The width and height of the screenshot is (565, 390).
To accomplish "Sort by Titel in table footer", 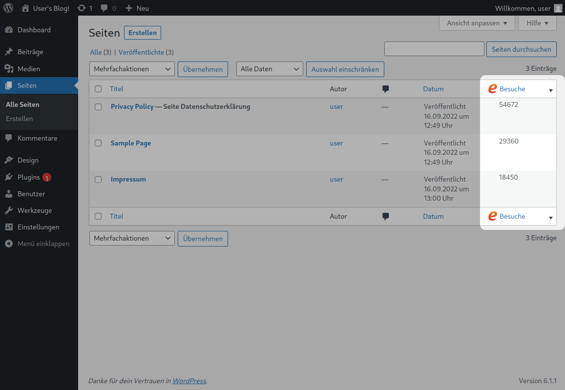I will click(116, 216).
